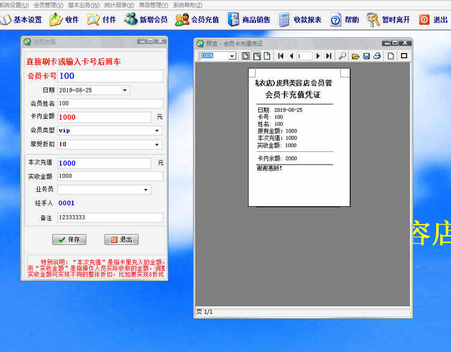451x352 pixels.
Task: Click the 付件 toolbar button
Action: [x=102, y=20]
